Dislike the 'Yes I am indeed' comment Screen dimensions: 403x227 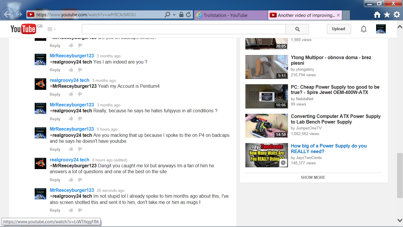80,70
